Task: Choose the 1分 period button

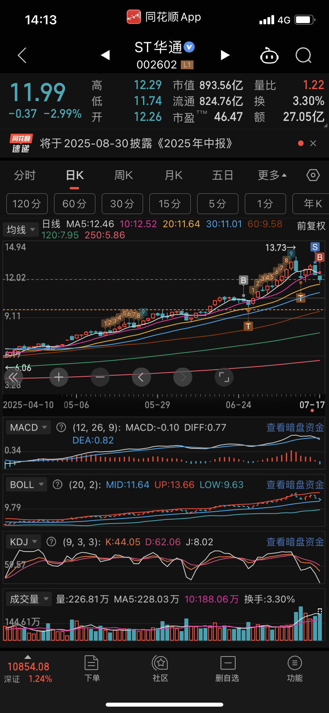Action: 265,204
